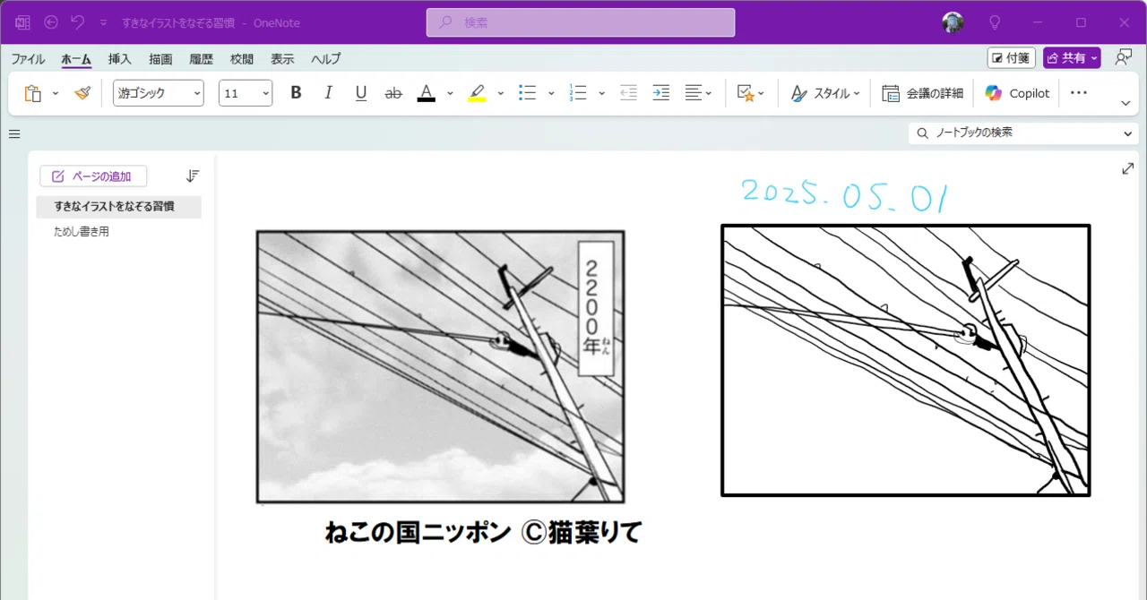
Task: Open the user account avatar
Action: tap(953, 22)
